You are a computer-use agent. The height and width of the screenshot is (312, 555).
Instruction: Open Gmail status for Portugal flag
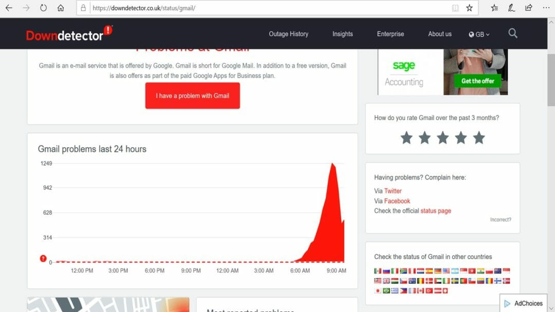tap(464, 281)
